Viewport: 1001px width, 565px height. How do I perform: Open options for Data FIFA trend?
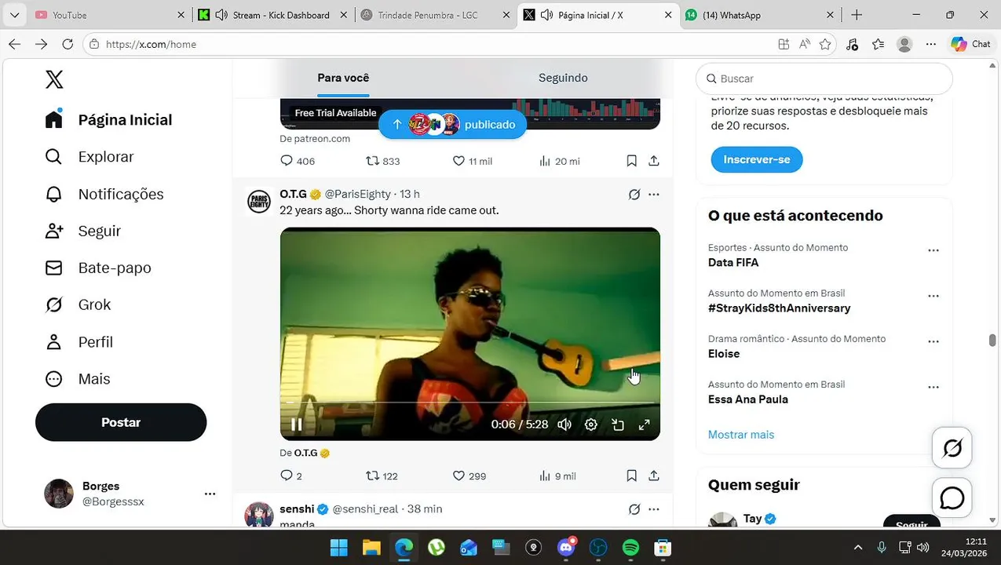[x=933, y=250]
